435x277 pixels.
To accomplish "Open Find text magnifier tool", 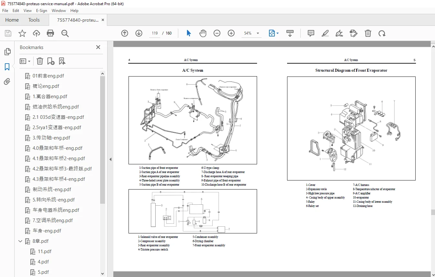I will point(65,33).
